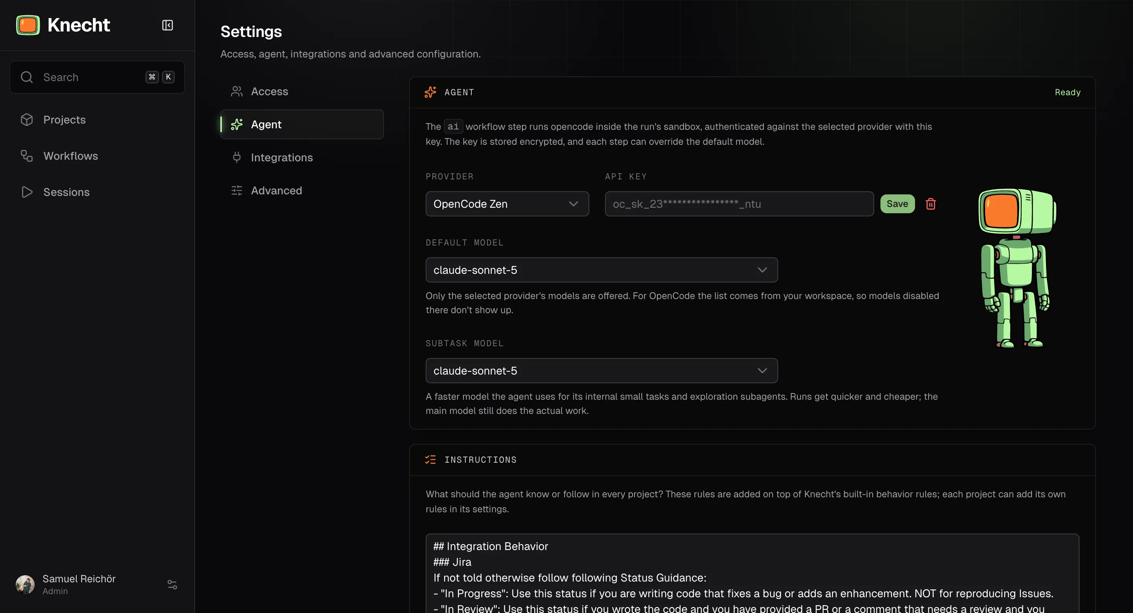This screenshot has width=1133, height=613.
Task: Go to Projects in the sidebar
Action: pos(97,120)
